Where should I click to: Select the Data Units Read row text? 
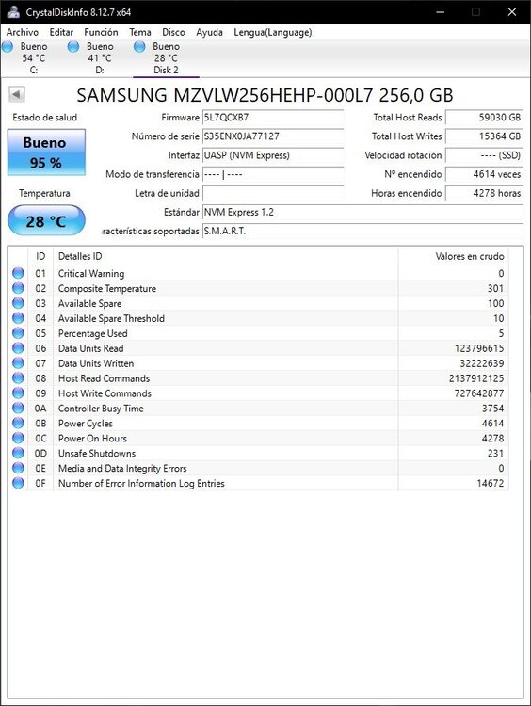pos(90,348)
